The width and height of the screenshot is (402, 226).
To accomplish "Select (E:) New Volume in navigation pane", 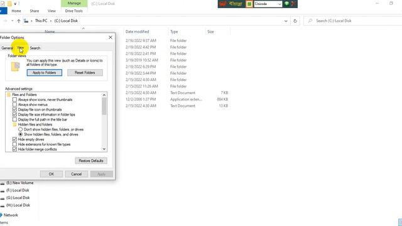I will coord(19,183).
